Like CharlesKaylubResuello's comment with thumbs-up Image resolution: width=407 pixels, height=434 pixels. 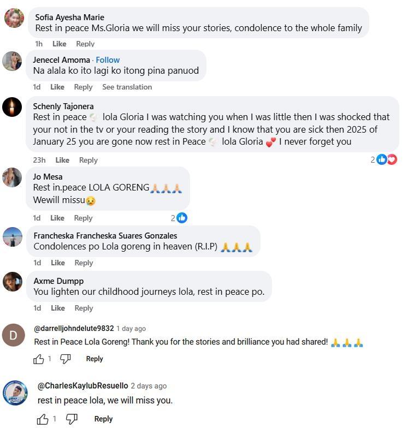43,419
